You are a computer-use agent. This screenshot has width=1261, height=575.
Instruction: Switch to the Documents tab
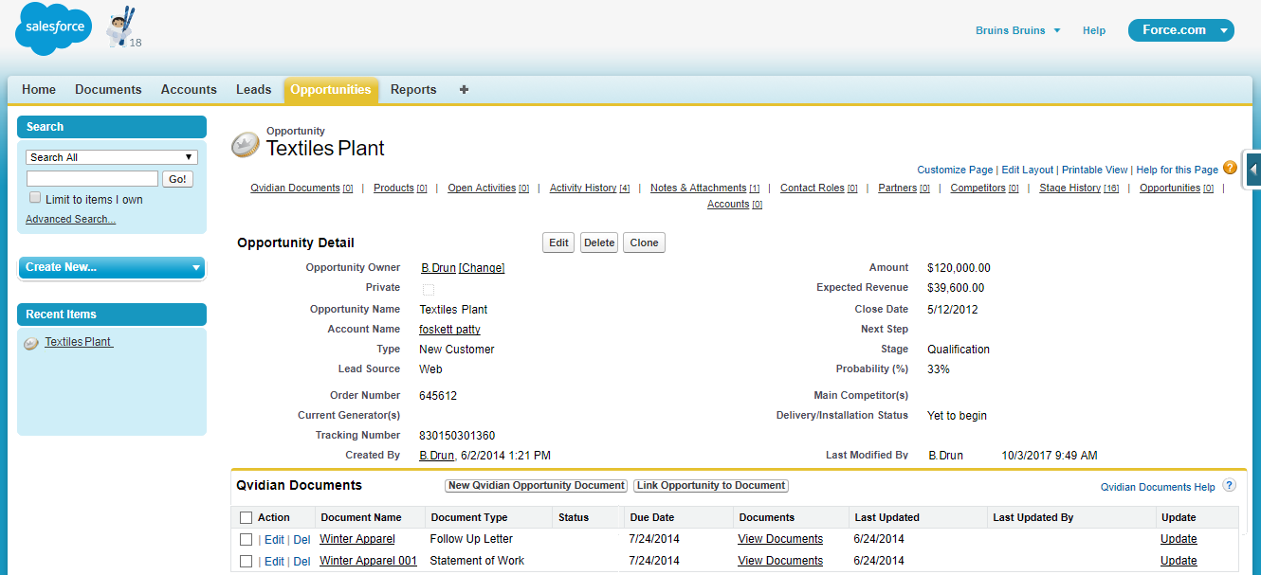108,90
